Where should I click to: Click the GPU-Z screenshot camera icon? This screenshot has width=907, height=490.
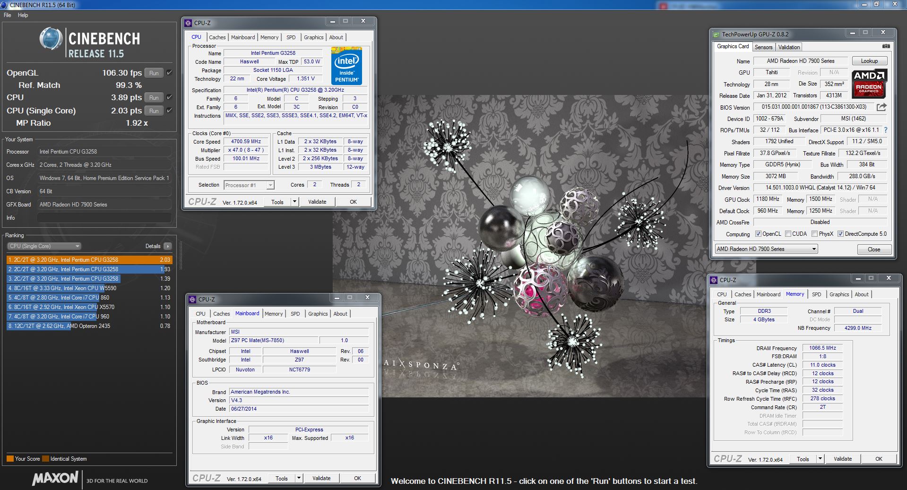(x=886, y=46)
